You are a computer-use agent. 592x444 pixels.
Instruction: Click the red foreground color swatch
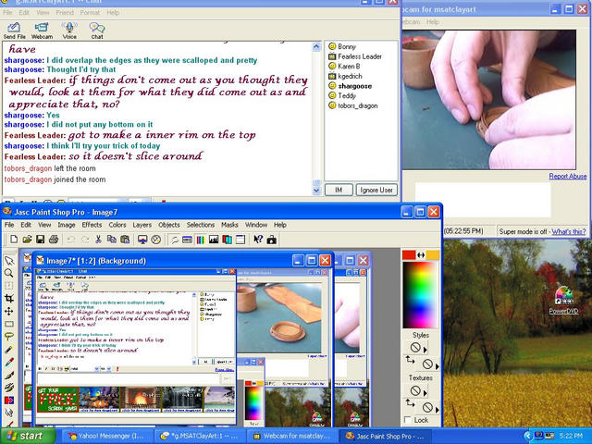coord(409,255)
